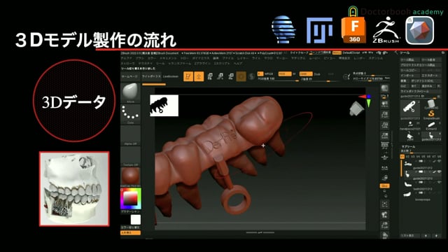
Task: Open the current brush thumbnail picker
Action: click(130, 93)
